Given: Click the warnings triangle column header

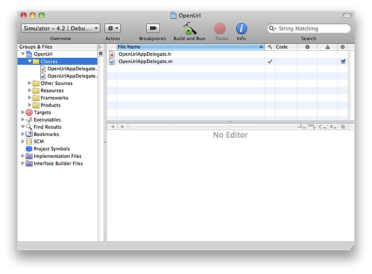Looking at the screenshot, I should [328, 47].
